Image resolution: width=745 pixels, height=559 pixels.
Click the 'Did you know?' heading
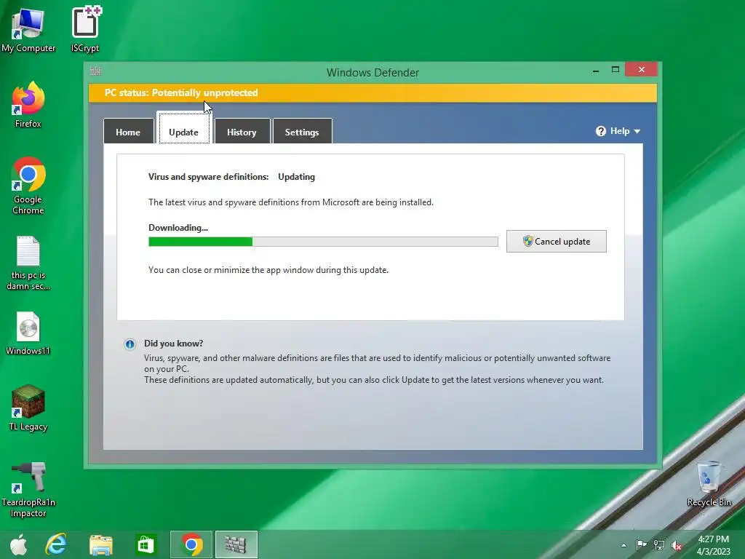pyautogui.click(x=173, y=344)
